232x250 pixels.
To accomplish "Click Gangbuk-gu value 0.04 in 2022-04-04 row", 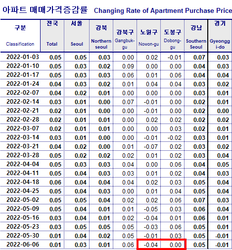I will tap(128, 165).
